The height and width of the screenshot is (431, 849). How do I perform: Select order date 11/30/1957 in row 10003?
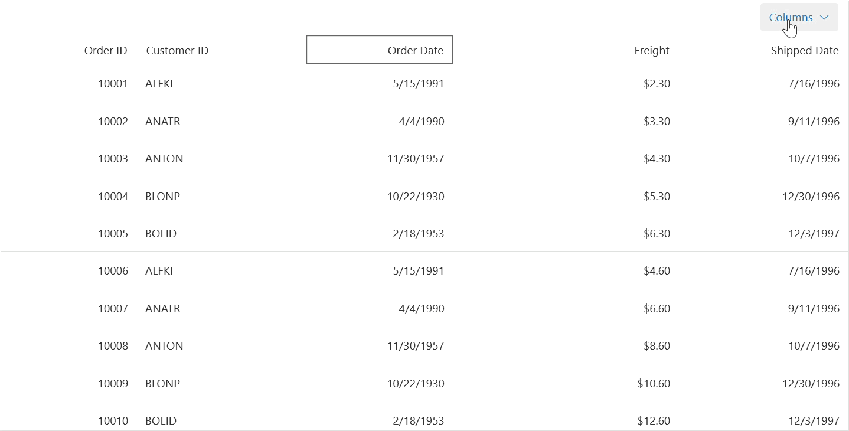415,159
